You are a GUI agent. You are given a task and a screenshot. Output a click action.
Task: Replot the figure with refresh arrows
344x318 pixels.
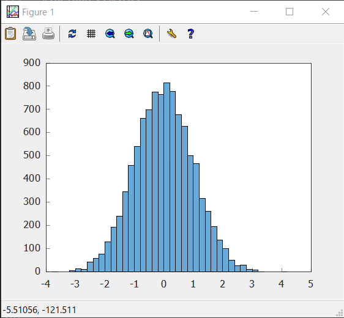(72, 34)
